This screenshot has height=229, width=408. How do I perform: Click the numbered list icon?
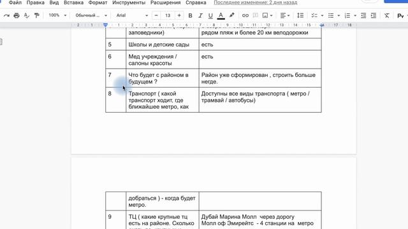coord(347,15)
